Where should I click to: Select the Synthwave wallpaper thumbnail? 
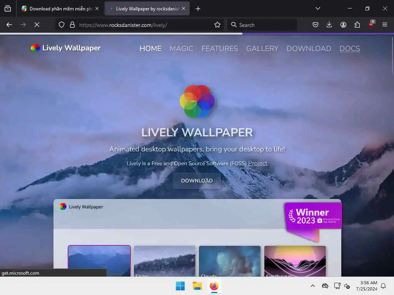(295, 261)
